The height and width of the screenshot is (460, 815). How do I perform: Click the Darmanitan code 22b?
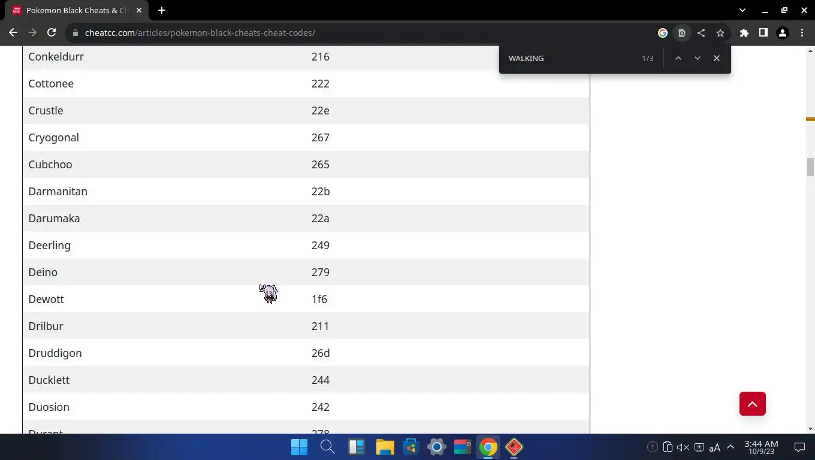(321, 191)
